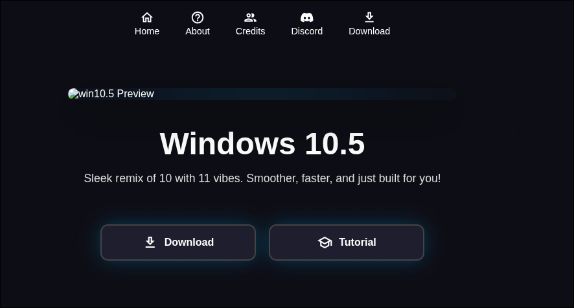Select the Credits people icon
Viewport: 574px width, 308px height.
pos(250,18)
